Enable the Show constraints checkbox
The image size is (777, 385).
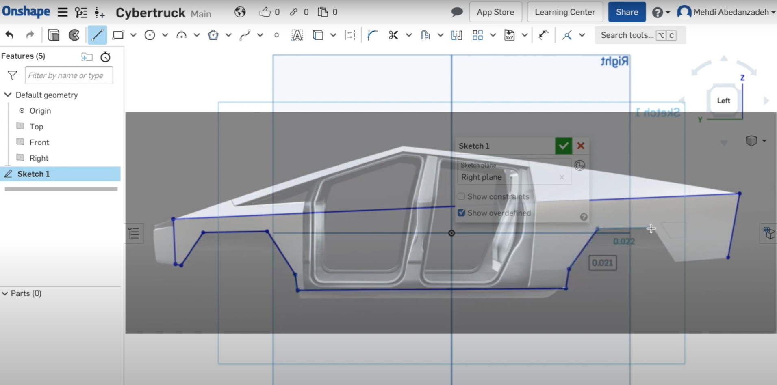(x=462, y=196)
